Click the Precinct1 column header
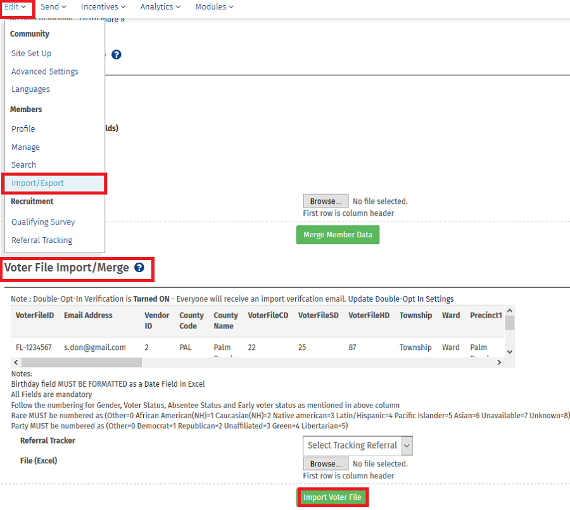 point(486,315)
